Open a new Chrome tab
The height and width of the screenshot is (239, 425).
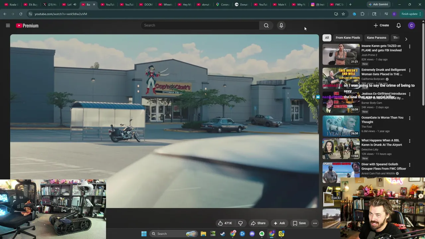tap(350, 4)
